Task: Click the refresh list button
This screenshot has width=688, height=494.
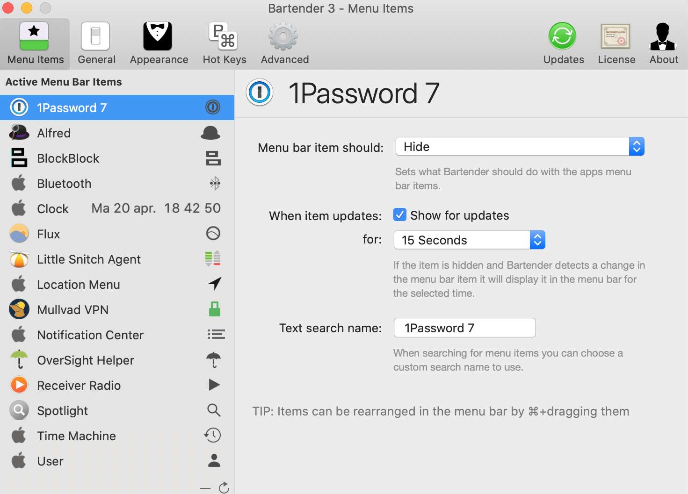Action: coord(224,487)
